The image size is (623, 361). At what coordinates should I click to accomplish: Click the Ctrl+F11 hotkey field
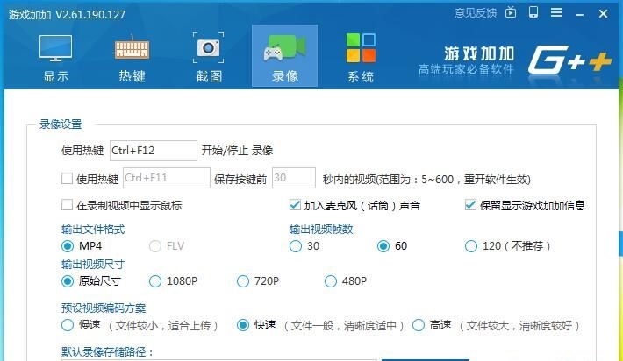(167, 178)
